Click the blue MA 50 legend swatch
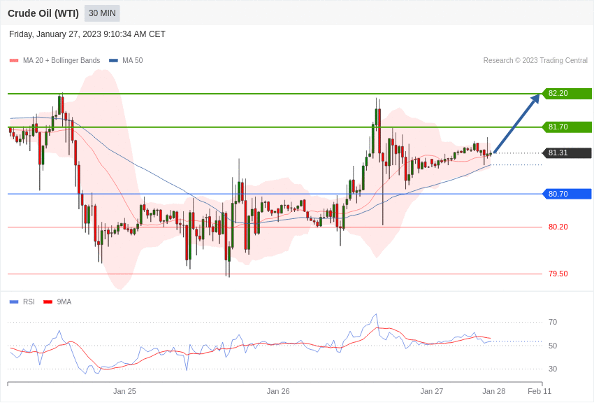The image size is (594, 403). (x=113, y=61)
